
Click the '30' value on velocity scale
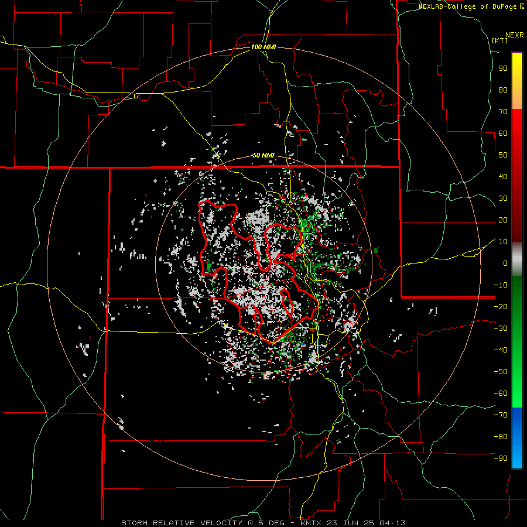tap(503, 199)
